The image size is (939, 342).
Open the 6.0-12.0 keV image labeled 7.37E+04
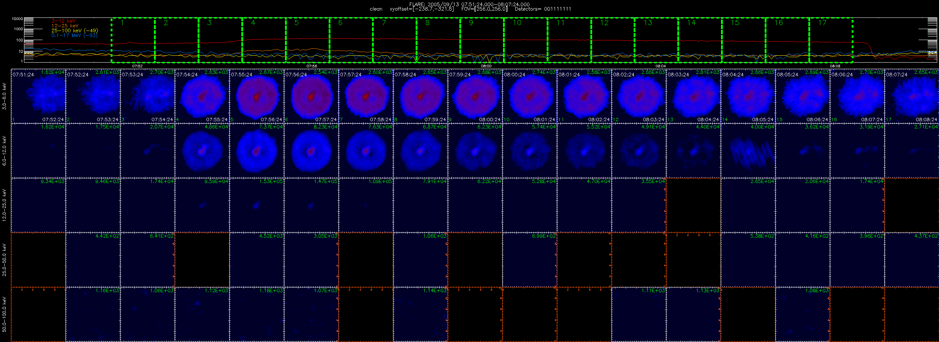tap(257, 150)
